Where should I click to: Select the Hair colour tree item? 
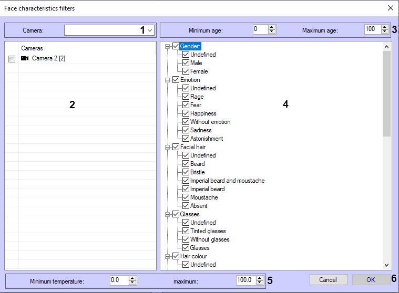(x=193, y=256)
